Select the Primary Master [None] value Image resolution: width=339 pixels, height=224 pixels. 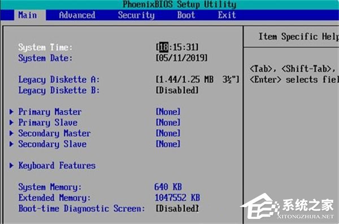point(168,112)
